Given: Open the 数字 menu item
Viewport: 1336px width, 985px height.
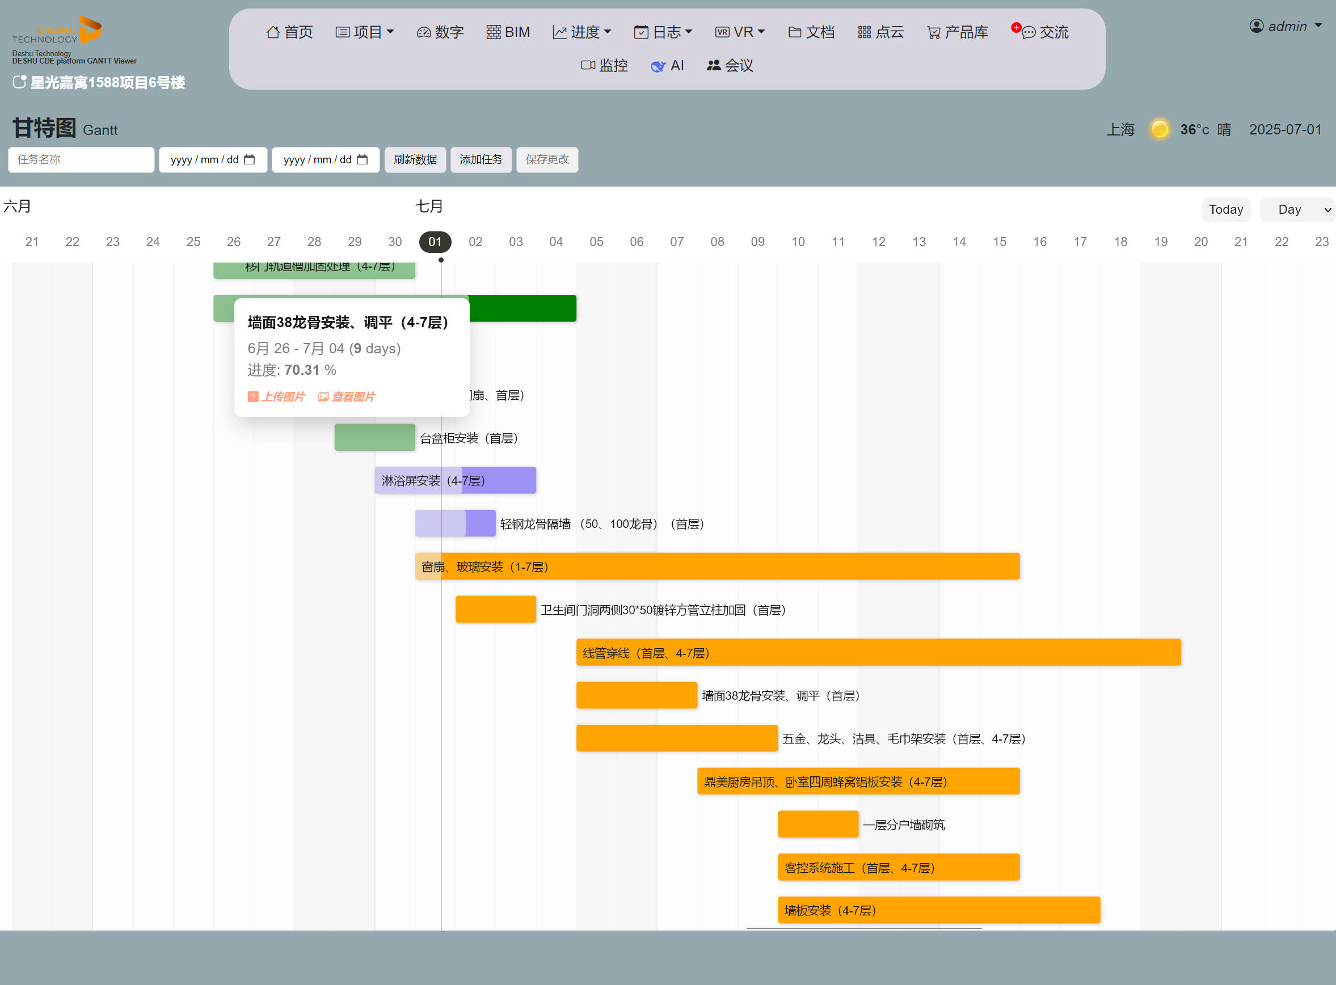Looking at the screenshot, I should tap(440, 32).
